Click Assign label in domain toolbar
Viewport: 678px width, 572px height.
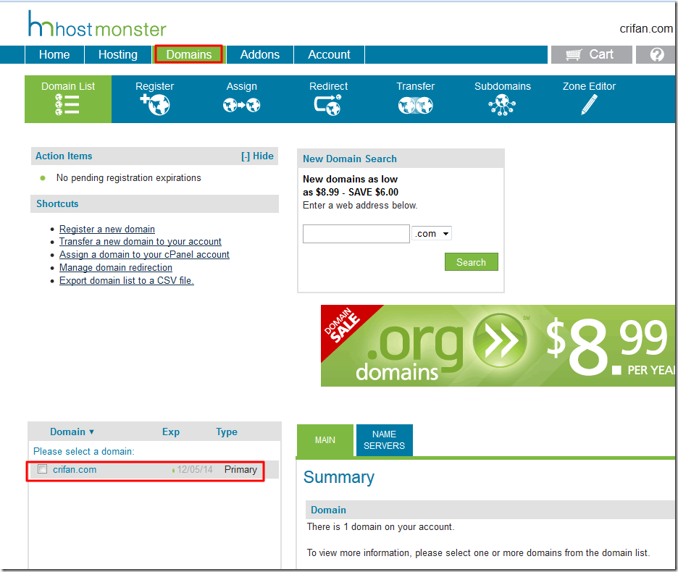242,86
